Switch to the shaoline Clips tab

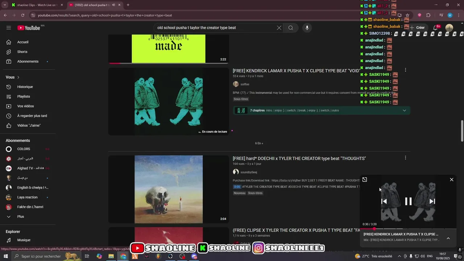pyautogui.click(x=36, y=5)
